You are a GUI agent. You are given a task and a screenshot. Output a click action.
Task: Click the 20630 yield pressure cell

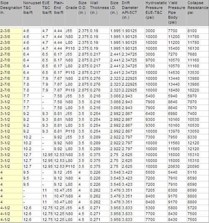[174, 166]
